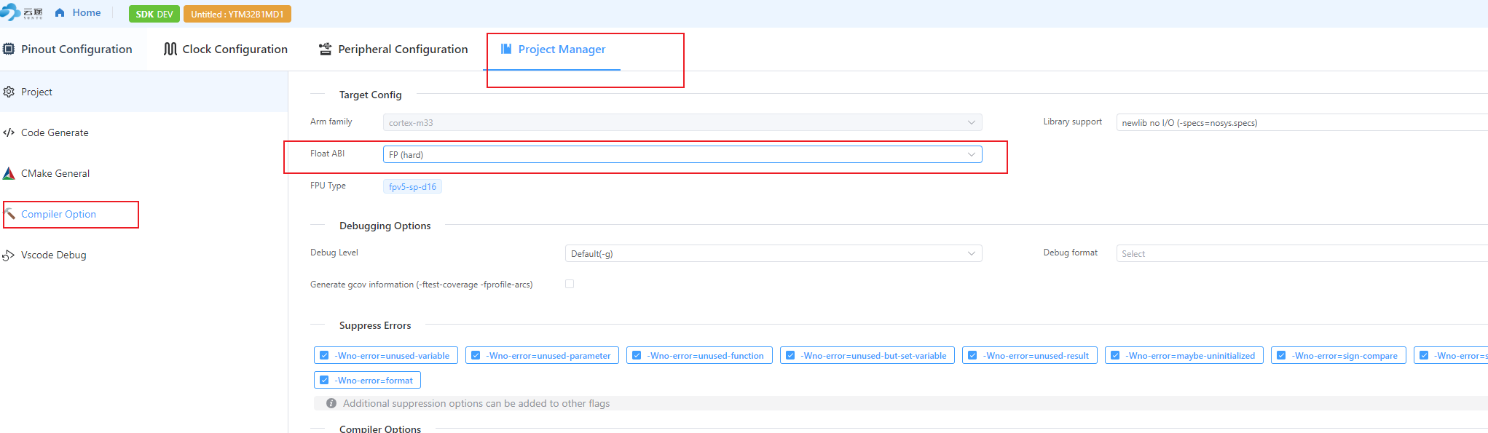1488x433 pixels.
Task: Click the Untitled : YTM32B1MD1 project button
Action: [x=237, y=14]
